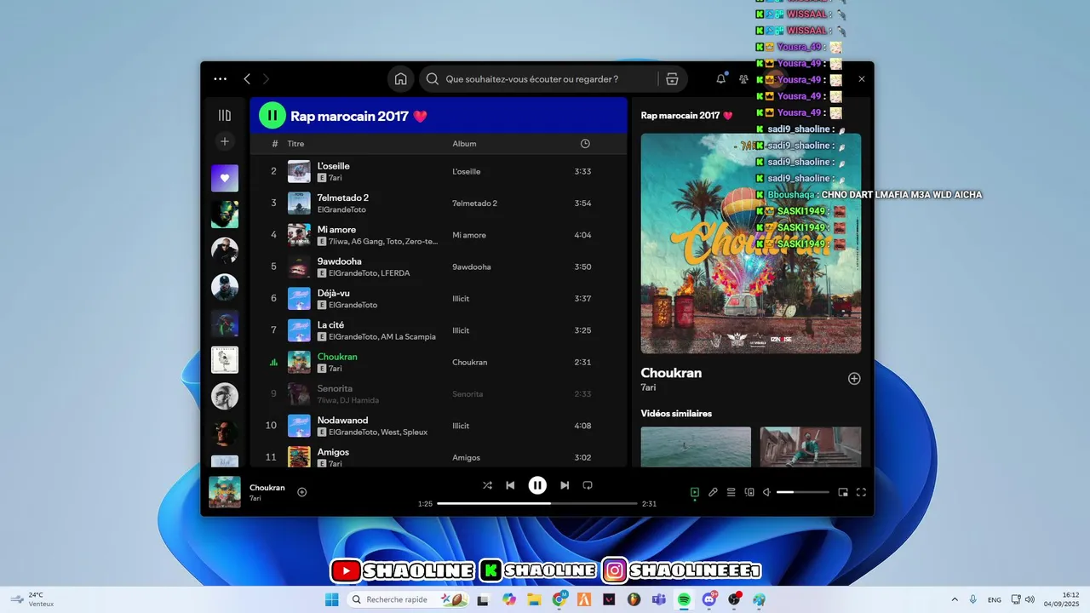Adjust the Spotify volume slider

802,492
